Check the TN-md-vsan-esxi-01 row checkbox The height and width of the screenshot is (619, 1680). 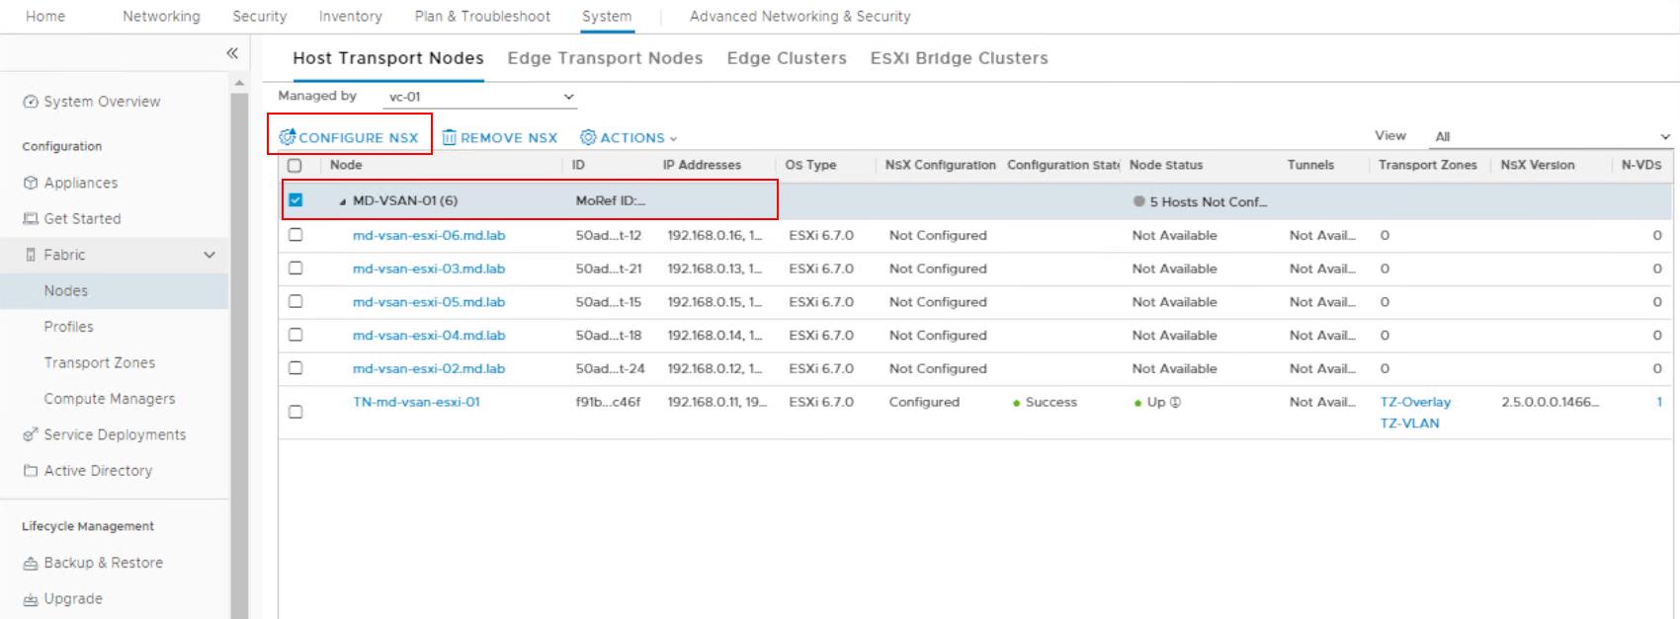coord(295,412)
